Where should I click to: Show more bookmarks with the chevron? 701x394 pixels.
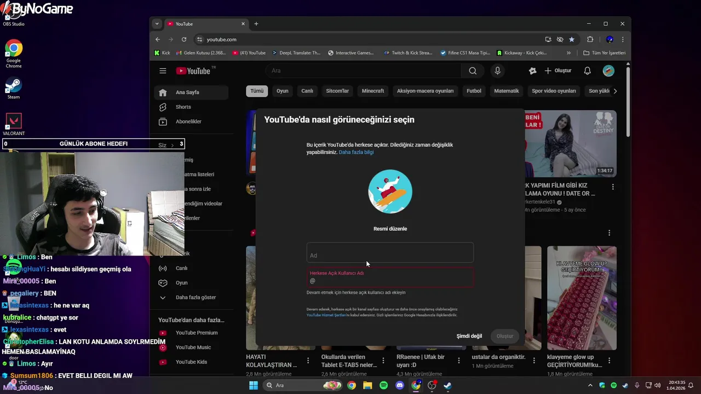[x=568, y=53]
